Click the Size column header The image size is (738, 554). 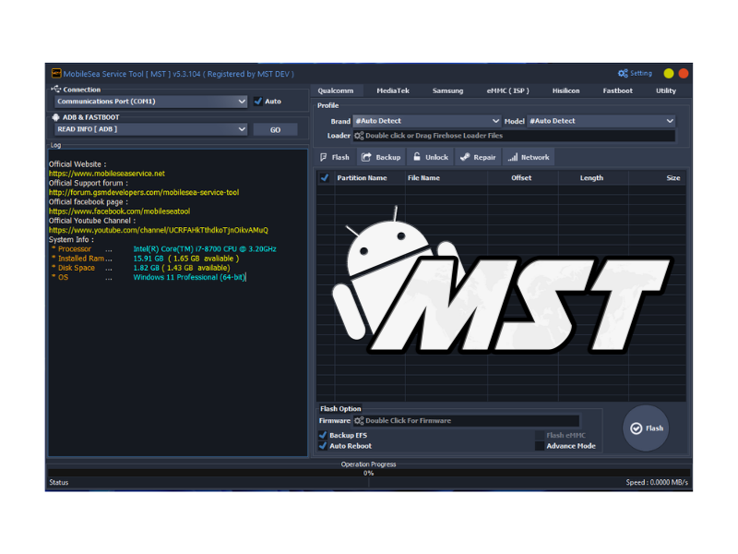673,178
